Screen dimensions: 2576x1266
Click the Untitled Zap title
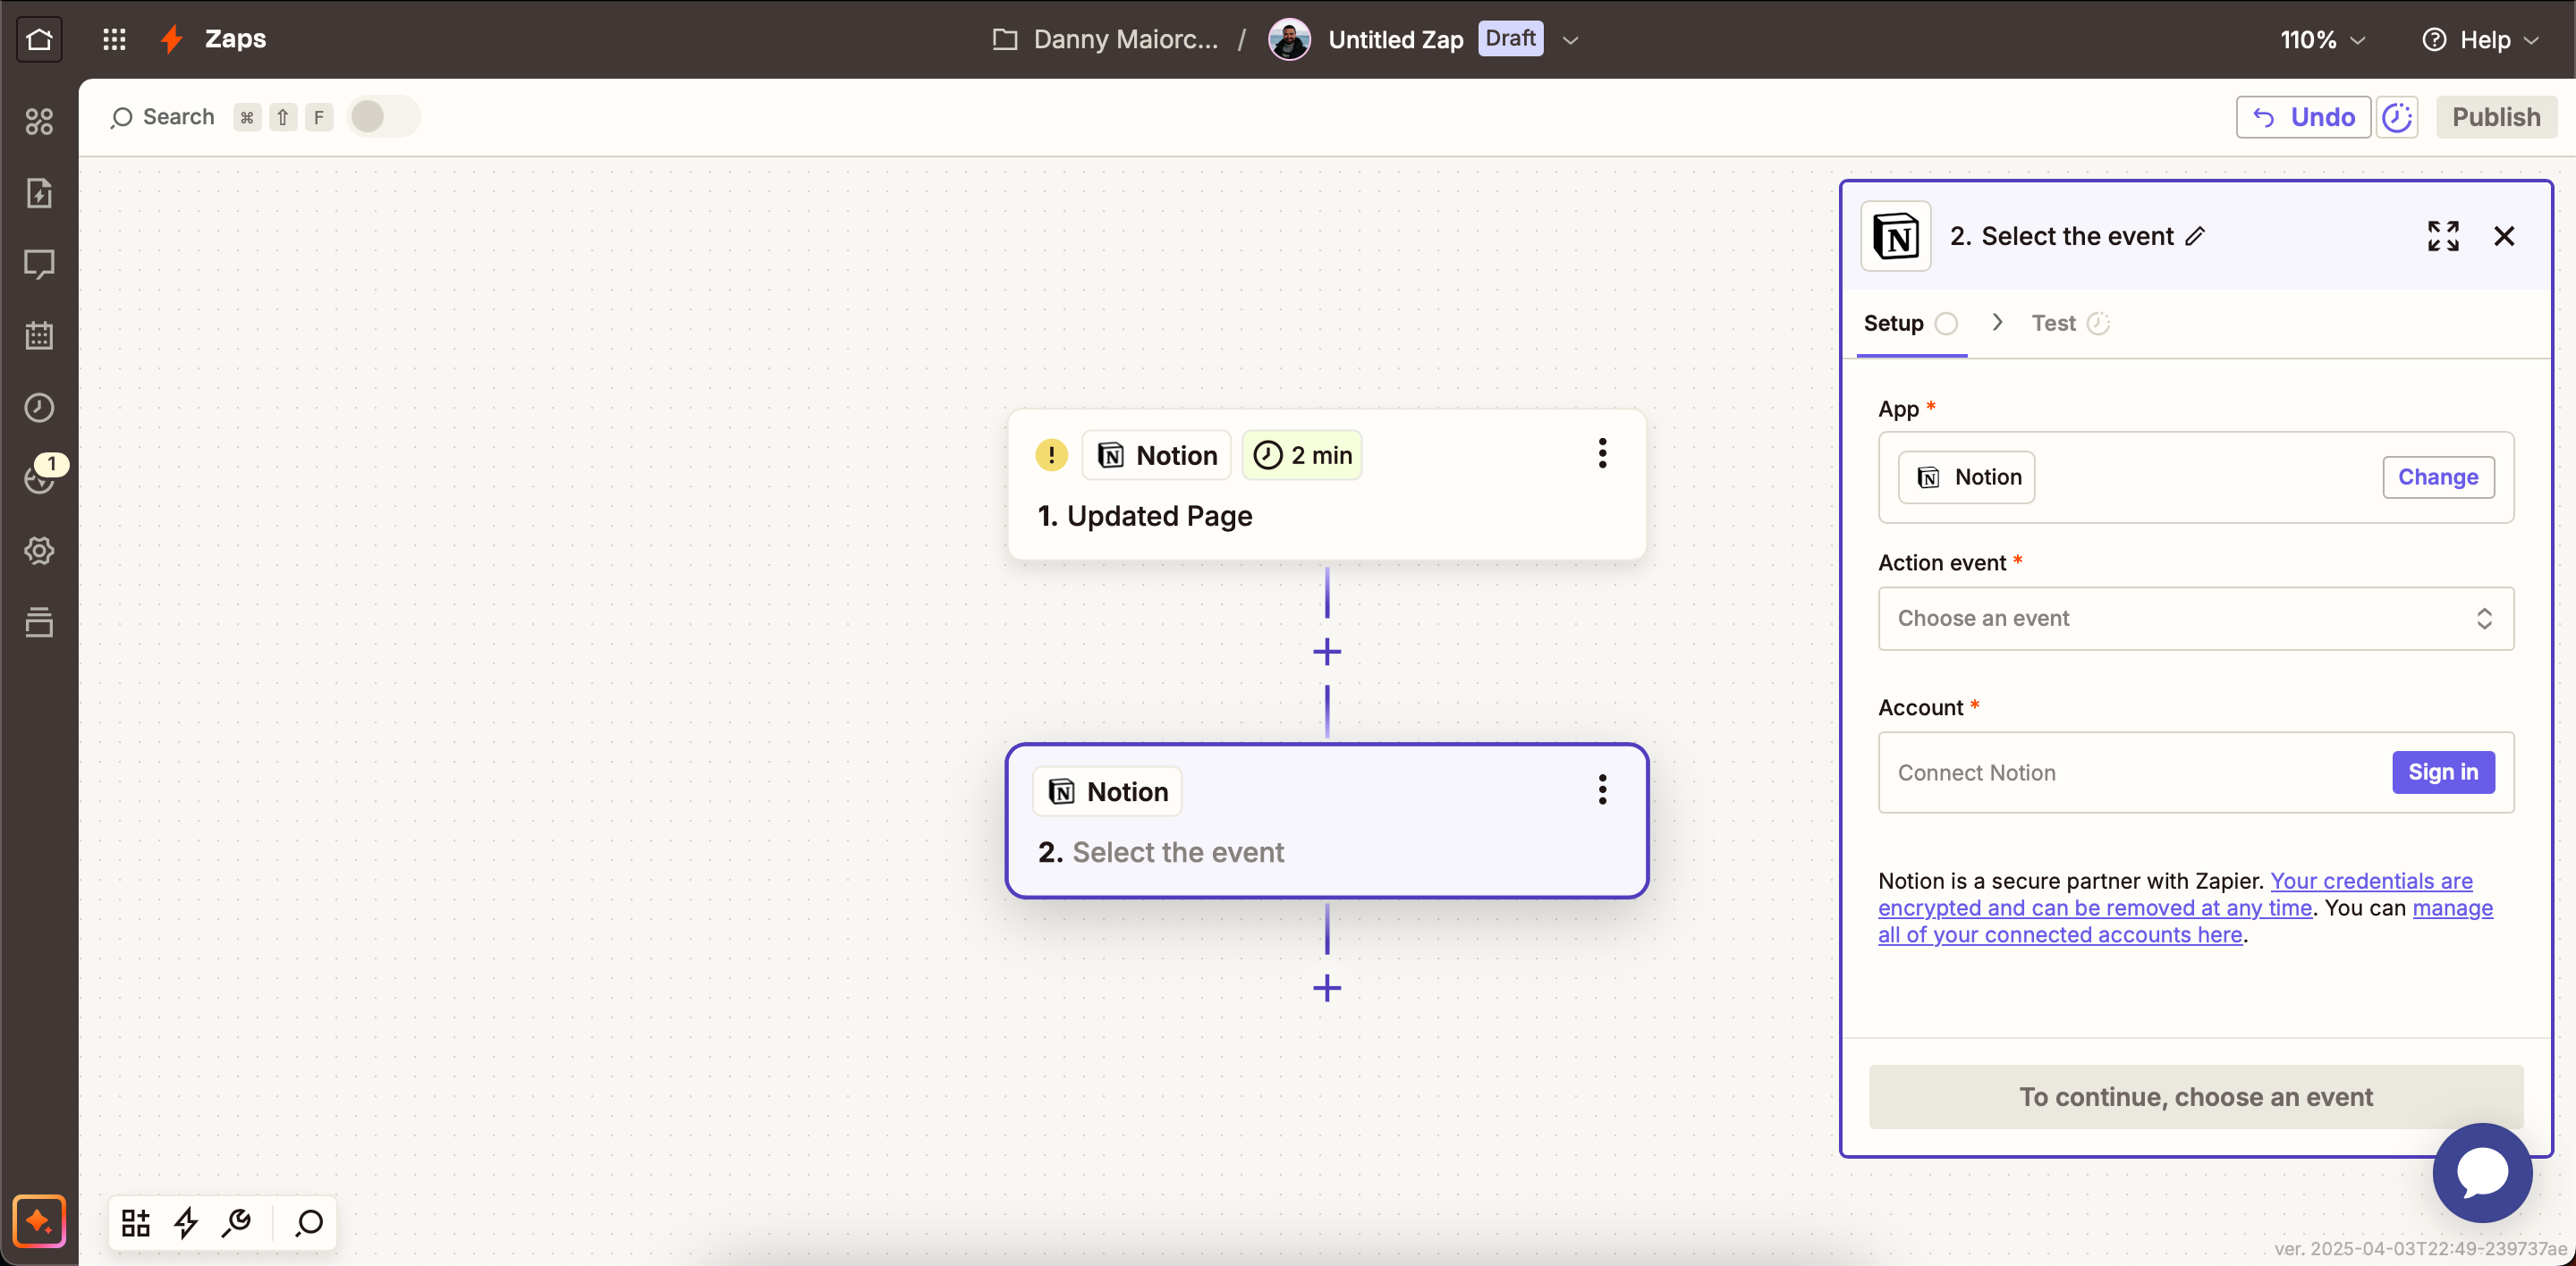(1395, 39)
